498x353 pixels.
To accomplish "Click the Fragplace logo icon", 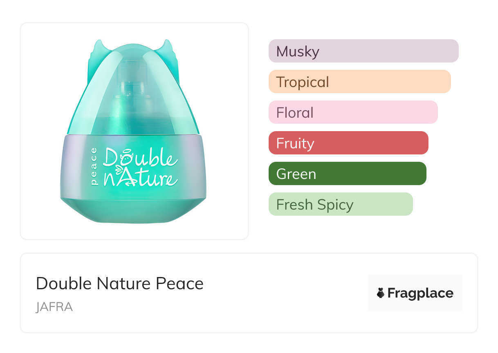I will click(x=381, y=293).
